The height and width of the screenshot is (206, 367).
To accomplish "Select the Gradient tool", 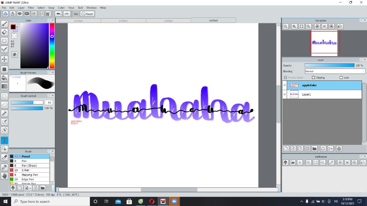I will pyautogui.click(x=4, y=86).
